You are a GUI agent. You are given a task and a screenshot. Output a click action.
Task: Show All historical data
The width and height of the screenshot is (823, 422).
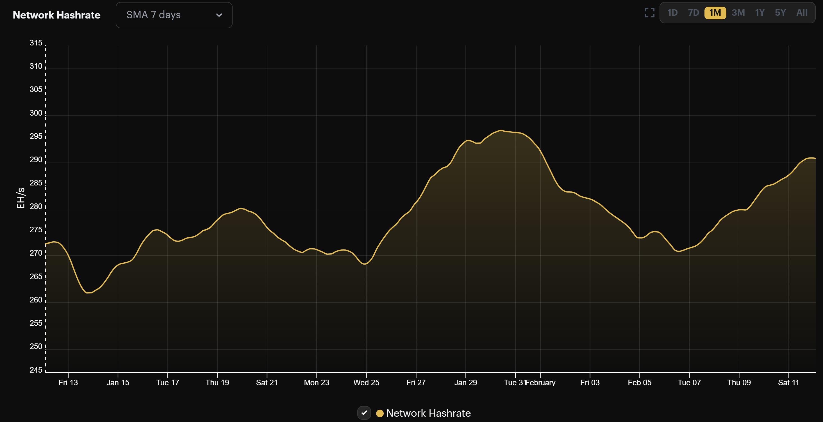coord(802,13)
